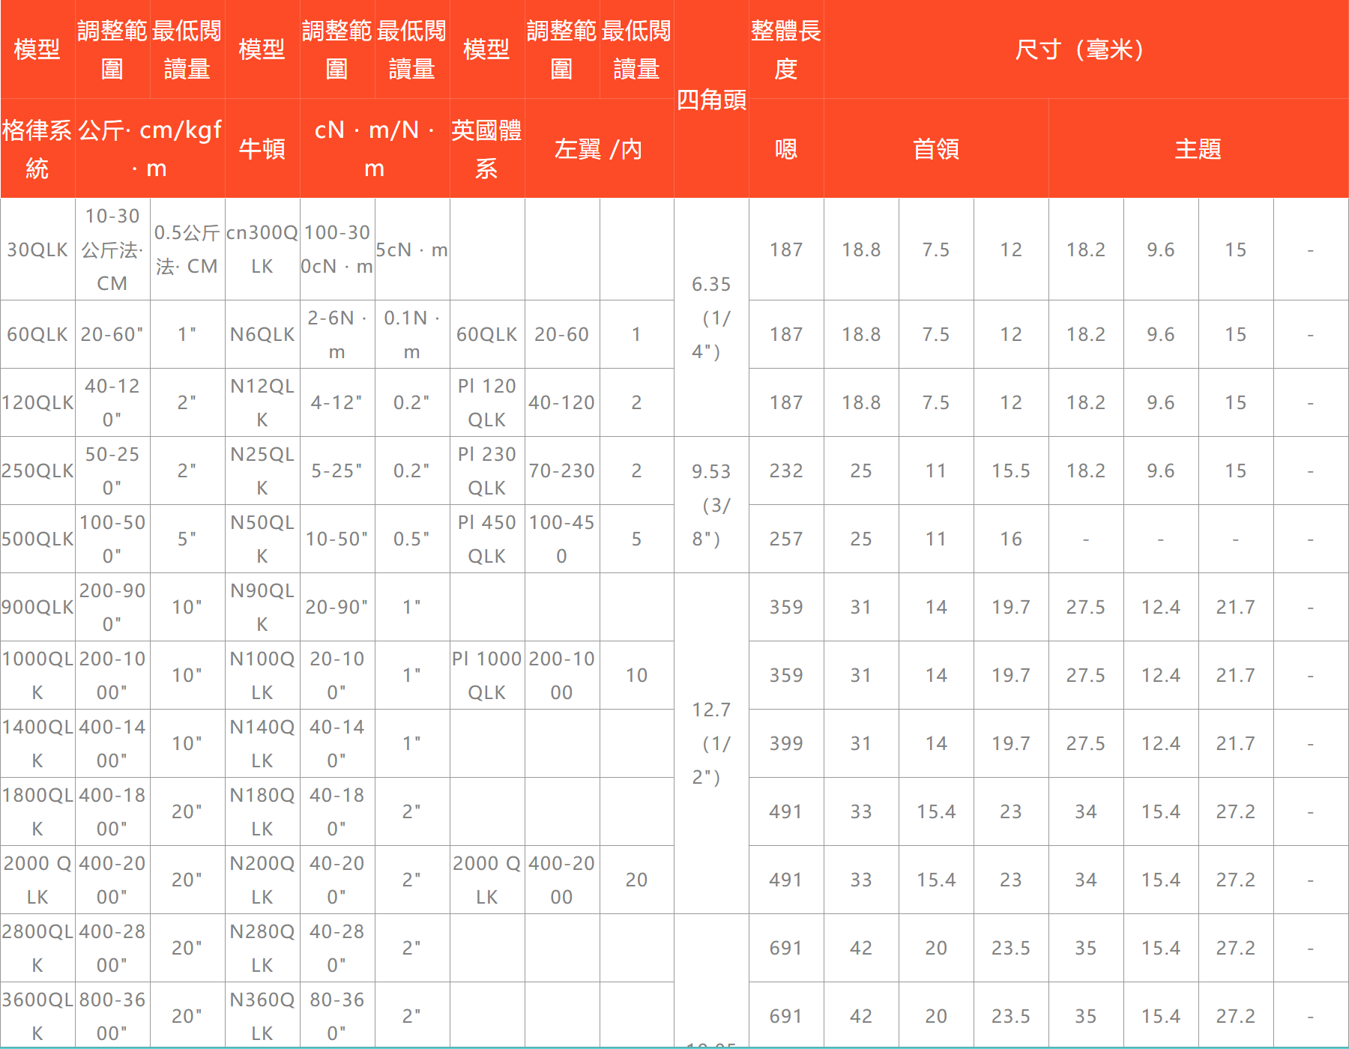
Task: Select the 6.35 (1/4") square drive cell
Action: click(711, 318)
